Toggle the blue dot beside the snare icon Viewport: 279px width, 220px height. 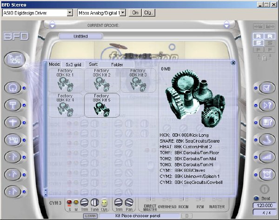pyautogui.click(x=24, y=105)
